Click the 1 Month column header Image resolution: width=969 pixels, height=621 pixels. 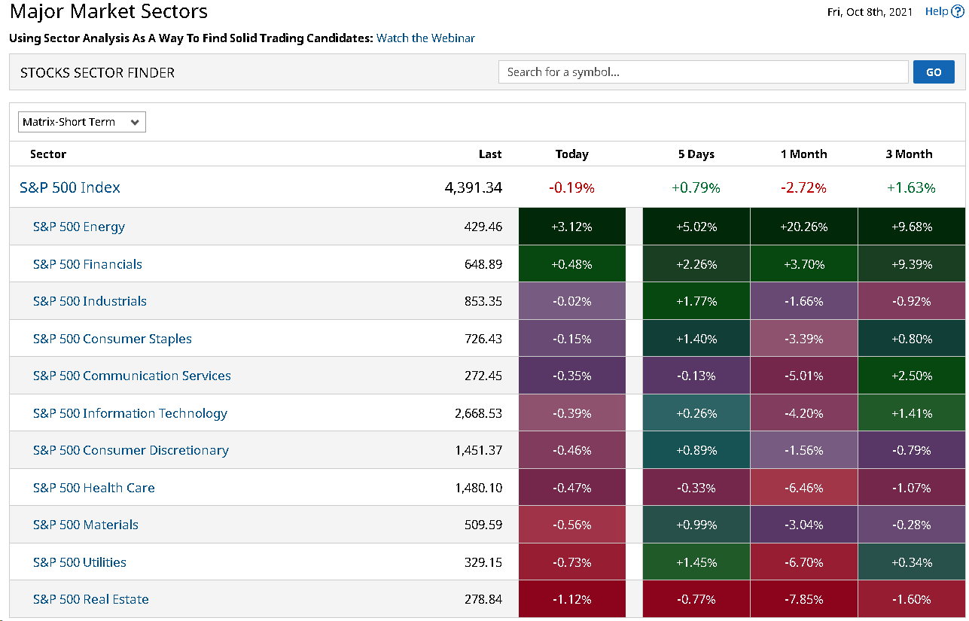(804, 154)
